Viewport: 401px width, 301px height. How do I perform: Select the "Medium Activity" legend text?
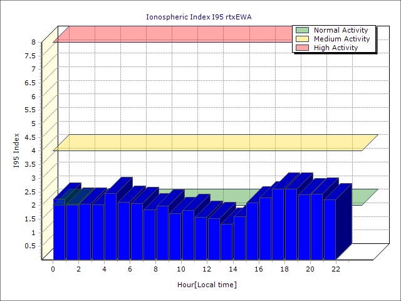coord(341,39)
